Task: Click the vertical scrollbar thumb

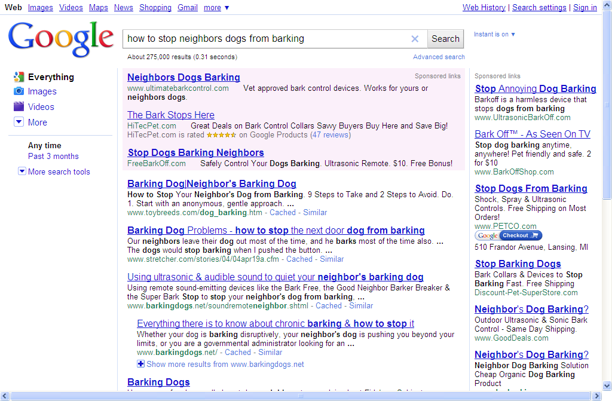Action: [607, 105]
